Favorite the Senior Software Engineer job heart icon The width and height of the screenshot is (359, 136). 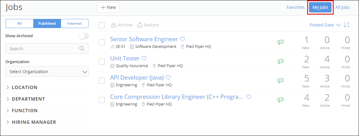[x=182, y=39]
